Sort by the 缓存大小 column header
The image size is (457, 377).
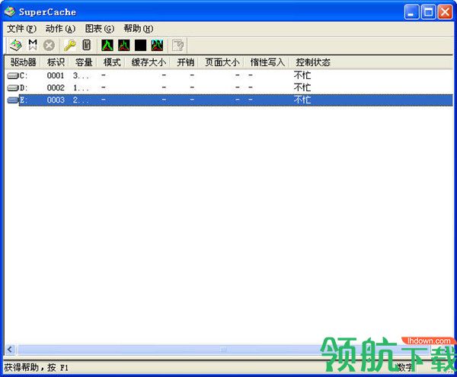pos(149,62)
